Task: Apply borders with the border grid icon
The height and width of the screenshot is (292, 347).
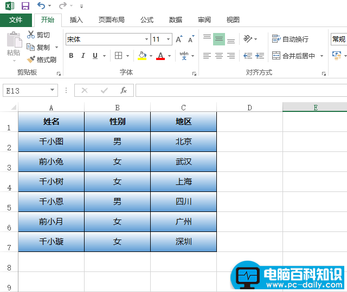Action: 118,56
